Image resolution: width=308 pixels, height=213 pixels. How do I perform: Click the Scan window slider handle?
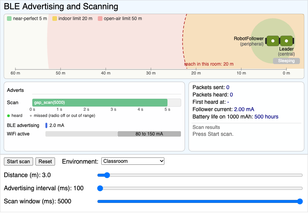(x=300, y=201)
